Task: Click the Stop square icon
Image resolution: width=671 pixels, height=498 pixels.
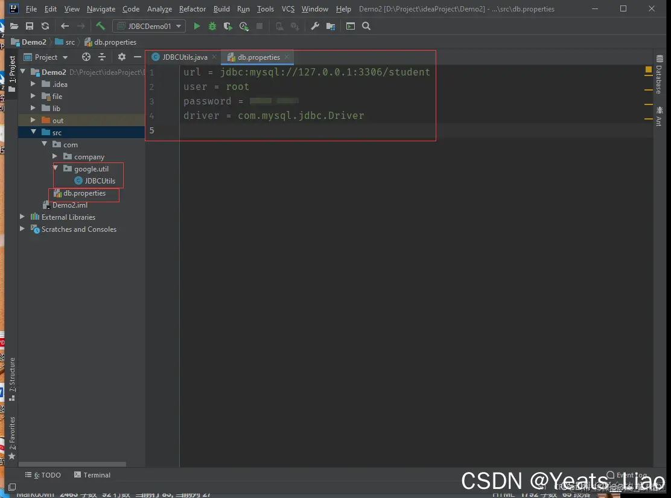Action: pos(259,26)
